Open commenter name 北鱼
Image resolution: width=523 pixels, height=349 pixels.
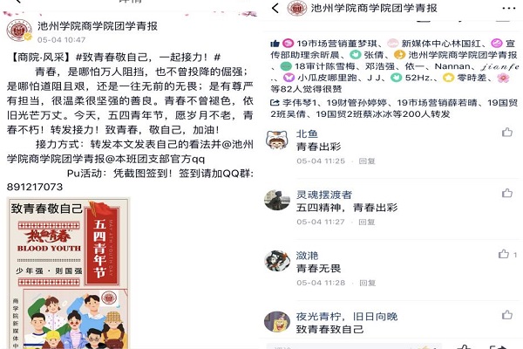coord(307,133)
